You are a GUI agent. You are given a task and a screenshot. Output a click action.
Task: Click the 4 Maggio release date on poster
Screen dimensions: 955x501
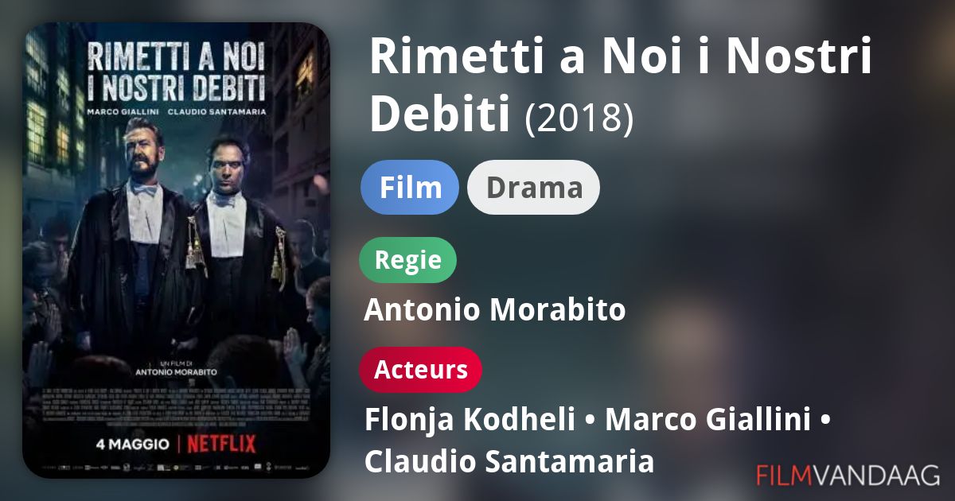pos(133,444)
